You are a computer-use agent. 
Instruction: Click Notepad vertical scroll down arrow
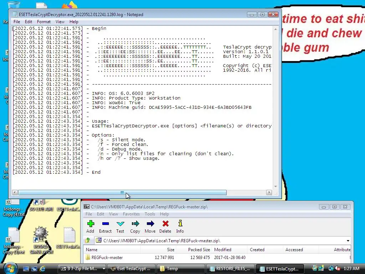click(276, 186)
